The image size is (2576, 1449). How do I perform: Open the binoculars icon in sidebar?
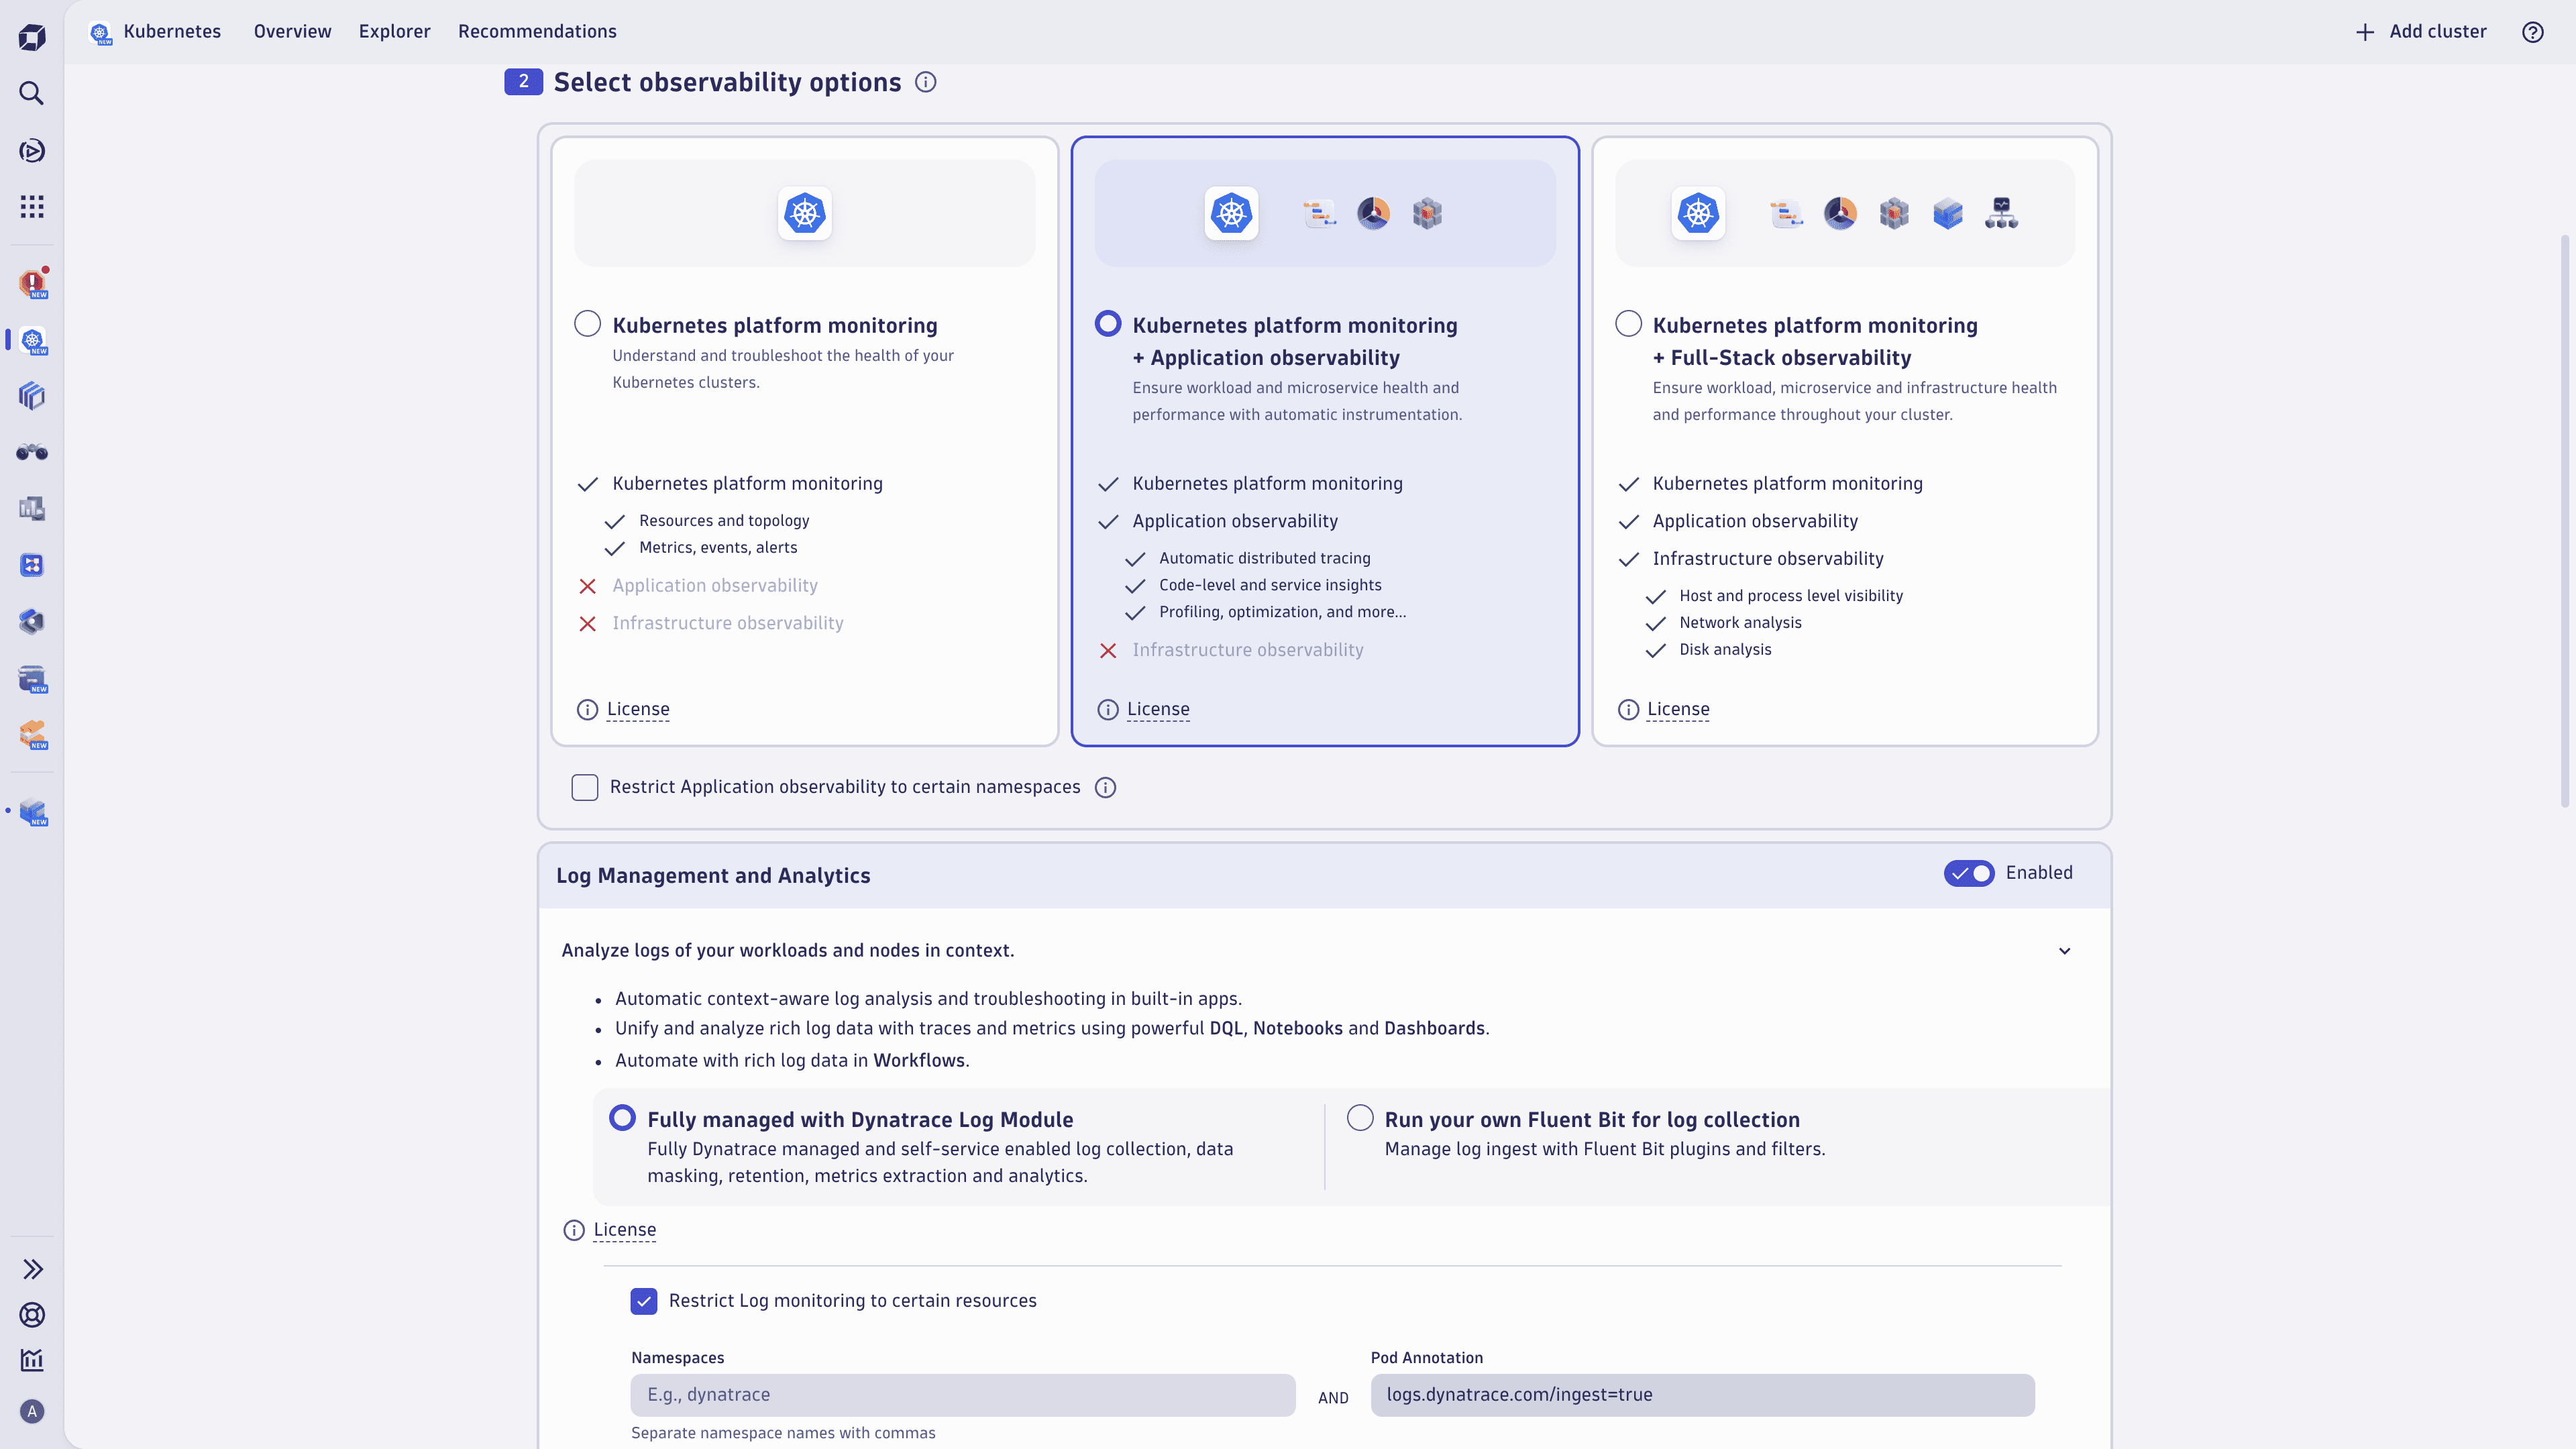tap(32, 452)
